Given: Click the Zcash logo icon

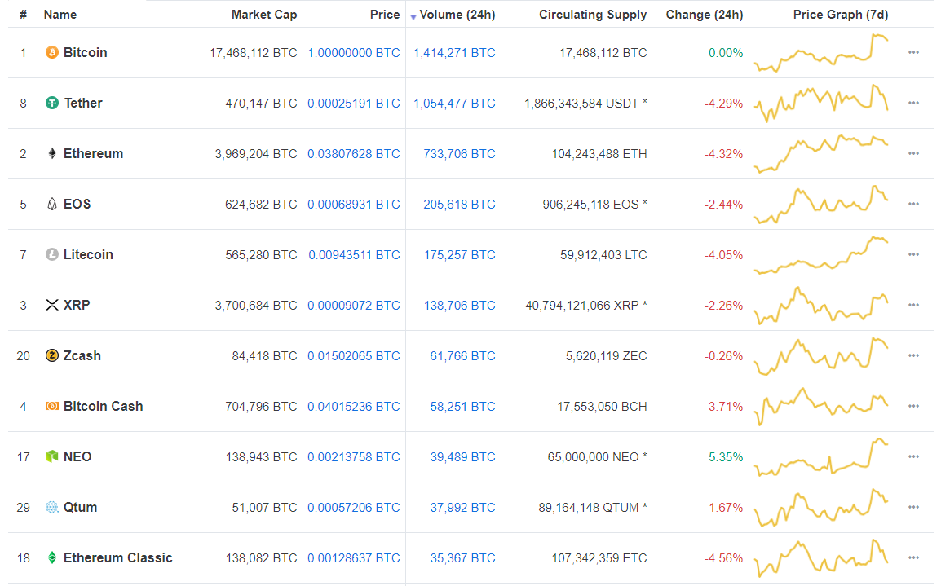Looking at the screenshot, I should click(52, 356).
